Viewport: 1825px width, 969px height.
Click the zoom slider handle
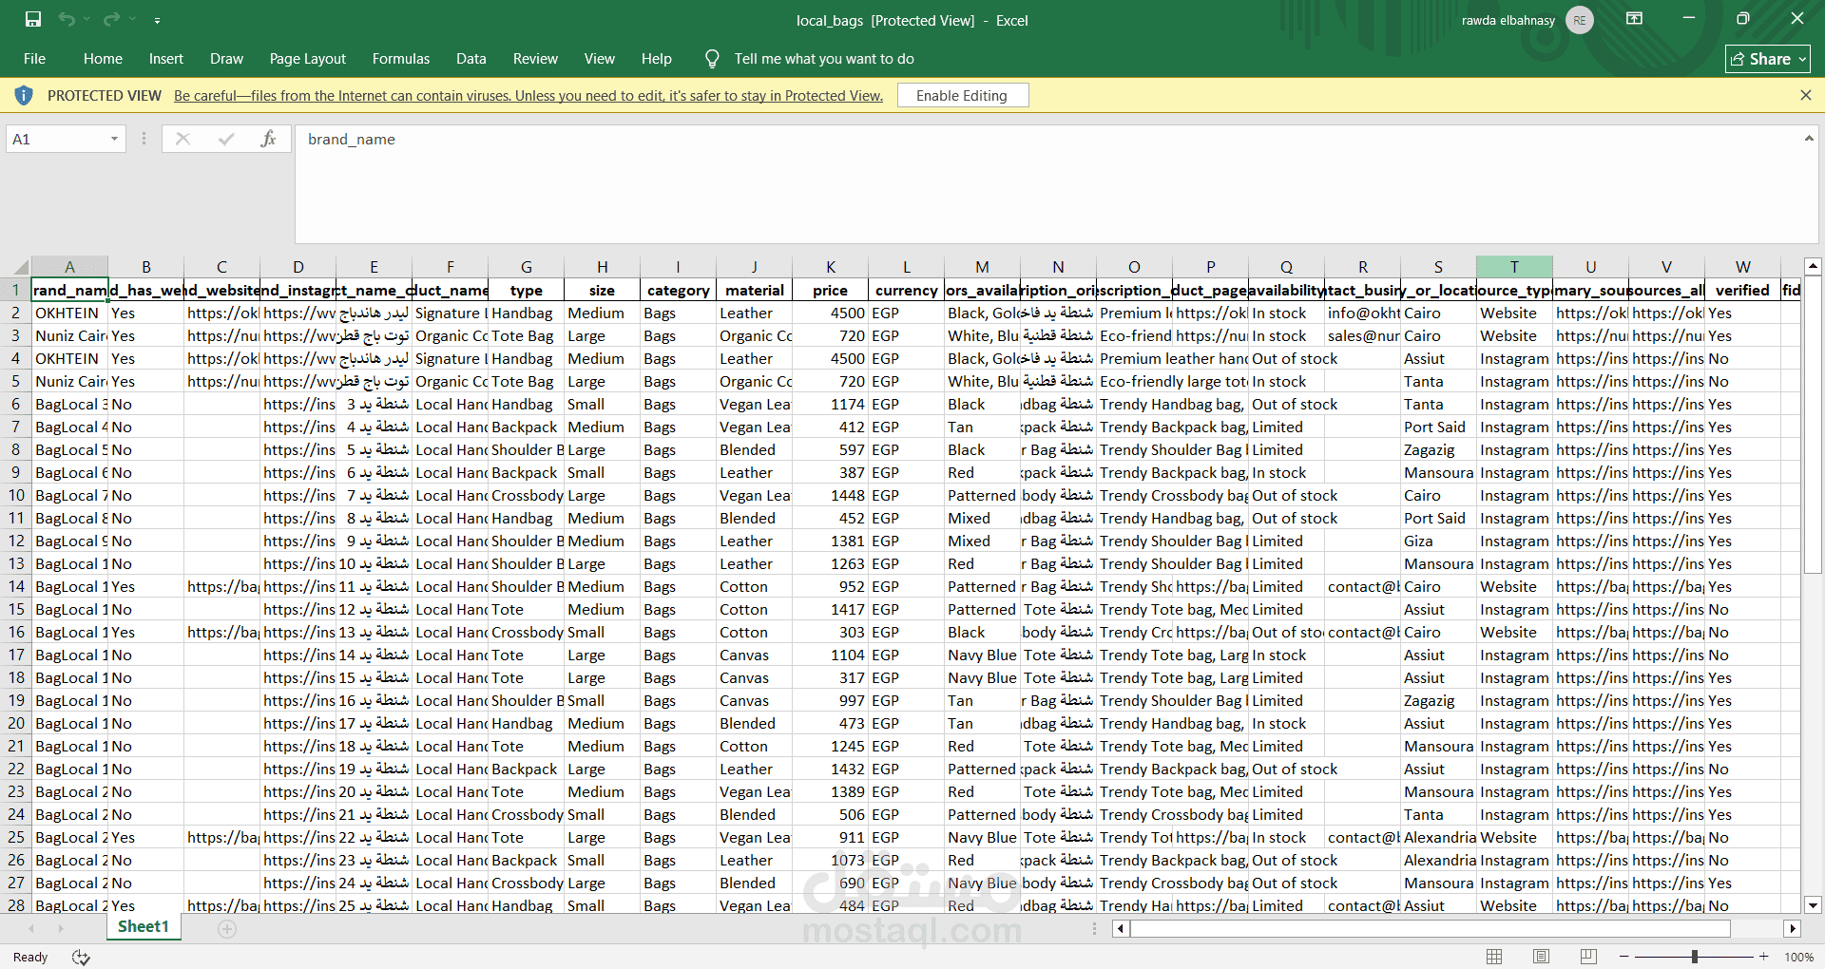1694,957
